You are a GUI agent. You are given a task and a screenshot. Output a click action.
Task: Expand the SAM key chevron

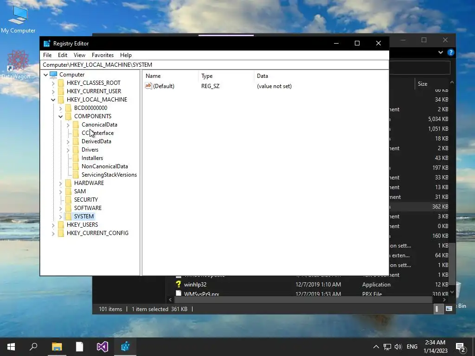pyautogui.click(x=61, y=191)
